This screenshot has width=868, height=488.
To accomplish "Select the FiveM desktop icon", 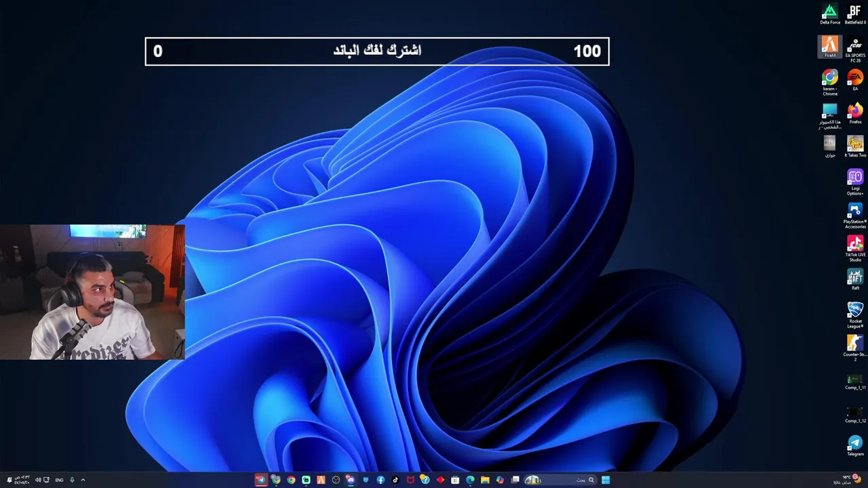I will point(829,47).
